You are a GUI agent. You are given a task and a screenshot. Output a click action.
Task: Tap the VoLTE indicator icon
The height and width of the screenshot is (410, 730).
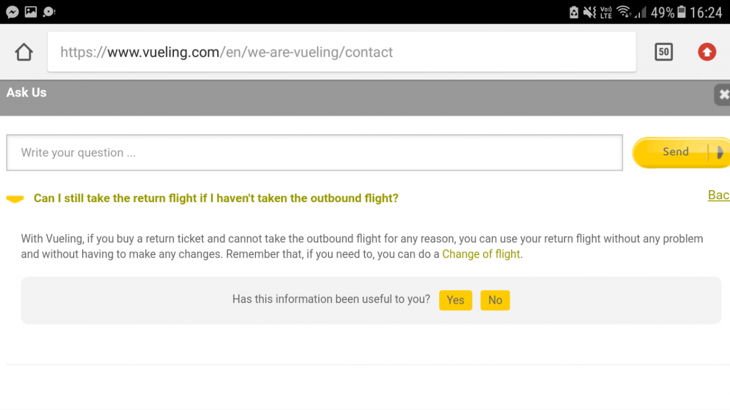click(606, 12)
